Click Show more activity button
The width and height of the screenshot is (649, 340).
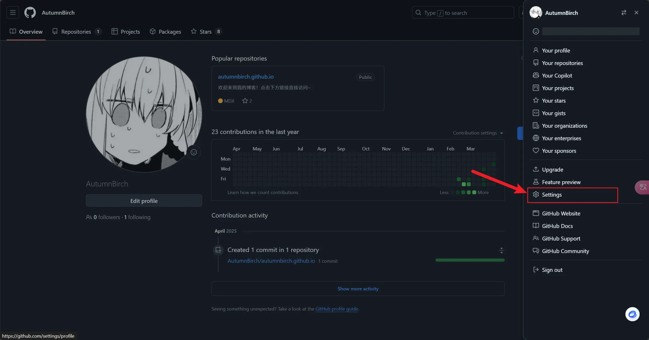point(358,289)
